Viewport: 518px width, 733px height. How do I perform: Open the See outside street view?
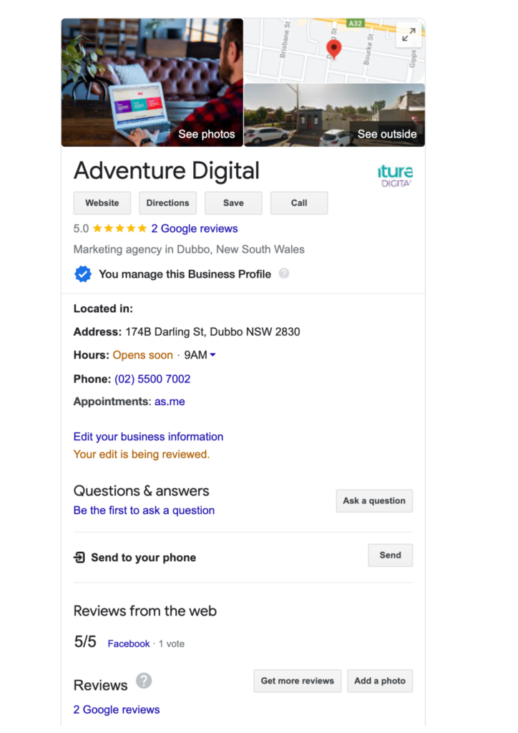[334, 115]
